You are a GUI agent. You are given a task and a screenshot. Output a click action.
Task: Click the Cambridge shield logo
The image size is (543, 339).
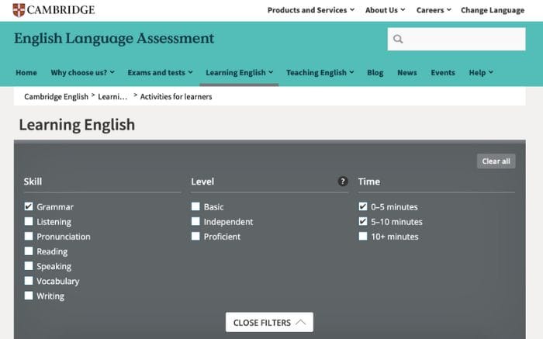click(19, 10)
